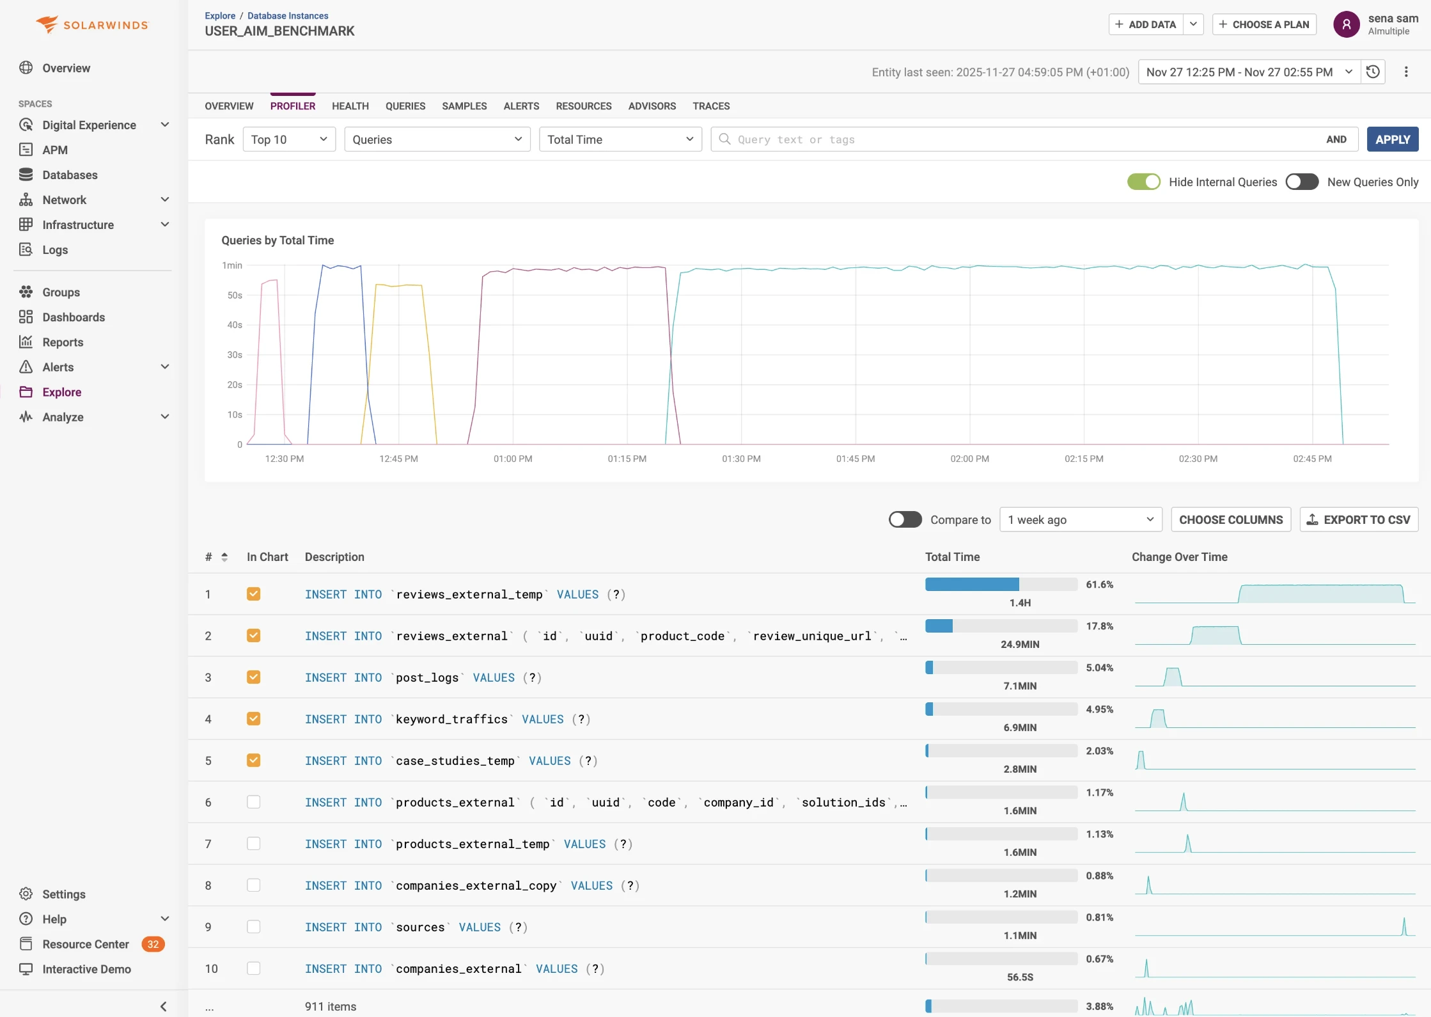
Task: Click the Databases stack icon
Action: [x=26, y=175]
